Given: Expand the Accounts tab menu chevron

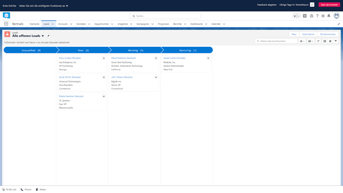Looking at the screenshot, I should 71,24.
